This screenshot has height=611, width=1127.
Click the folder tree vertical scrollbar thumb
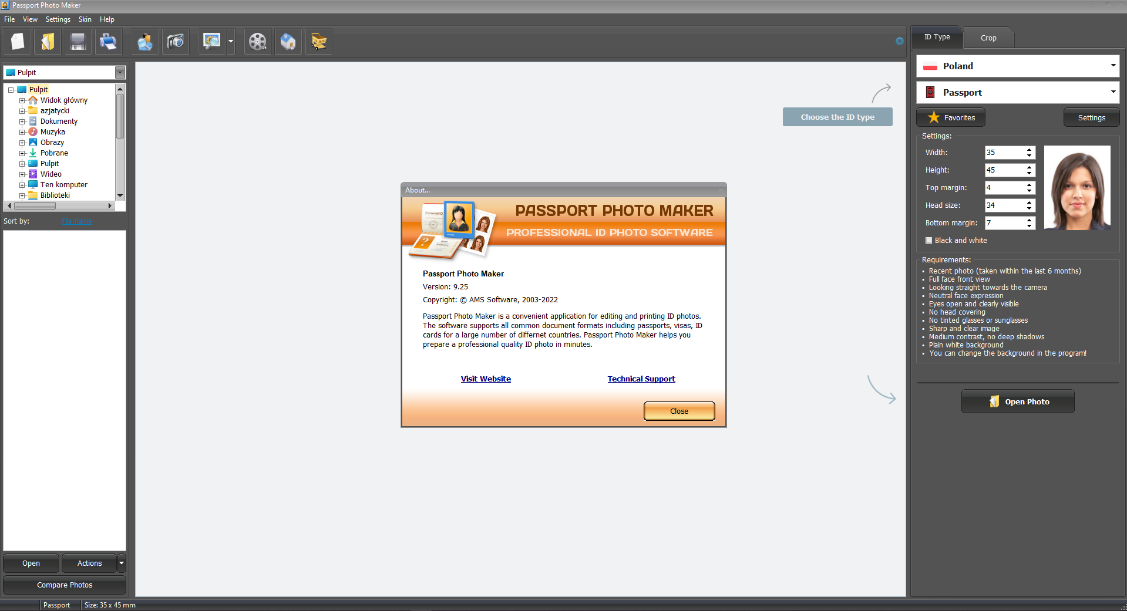coord(120,116)
